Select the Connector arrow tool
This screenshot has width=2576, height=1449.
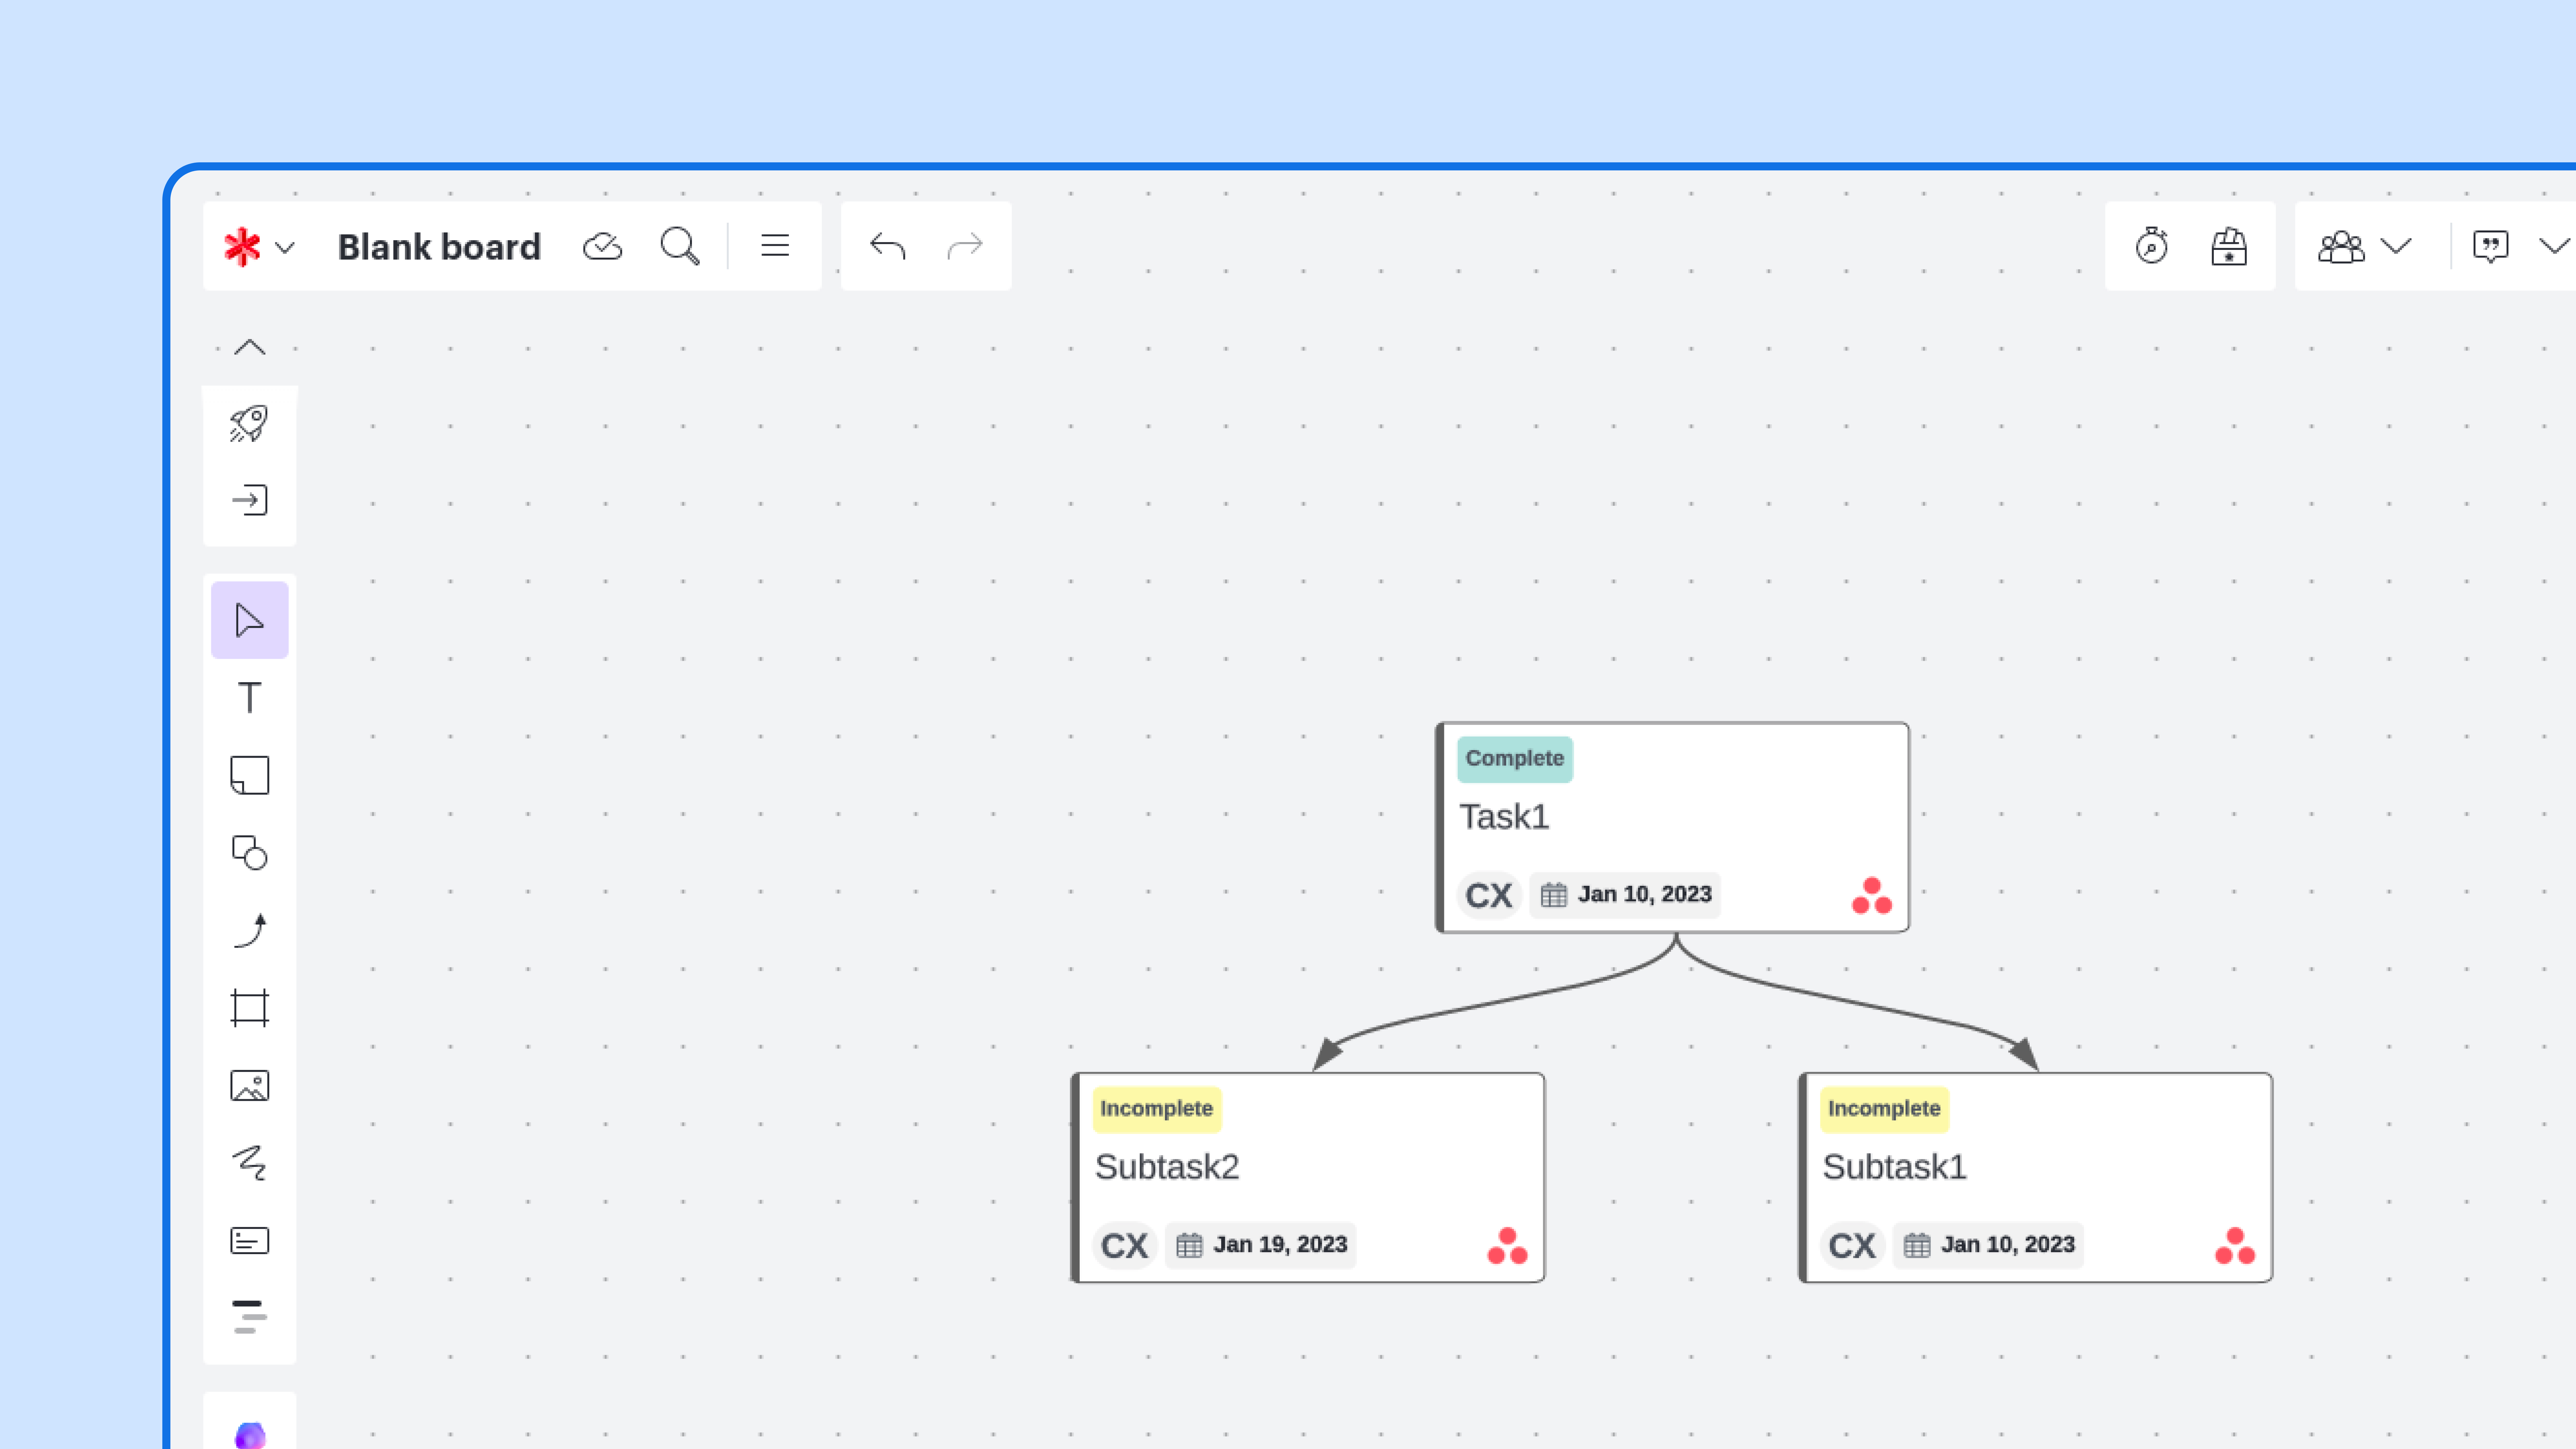pyautogui.click(x=249, y=930)
